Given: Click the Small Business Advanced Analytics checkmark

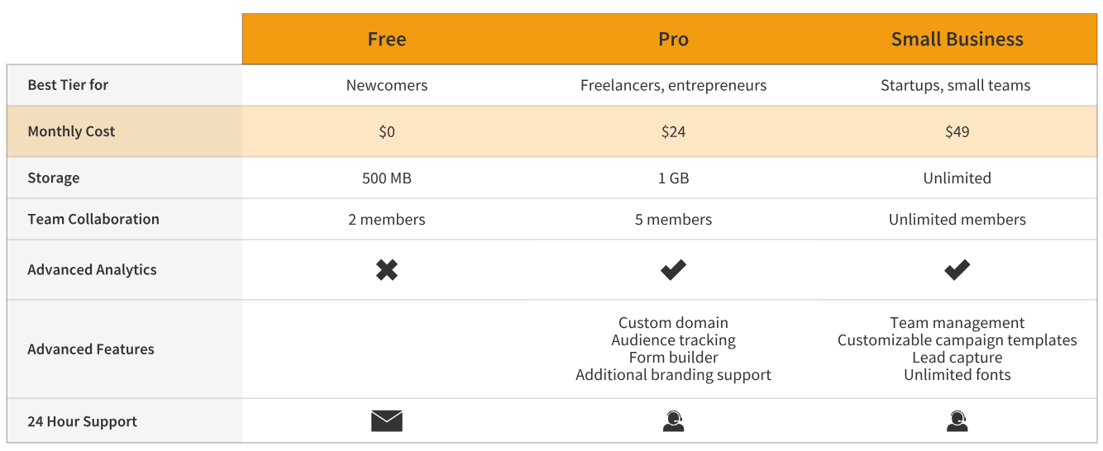Looking at the screenshot, I should (957, 269).
